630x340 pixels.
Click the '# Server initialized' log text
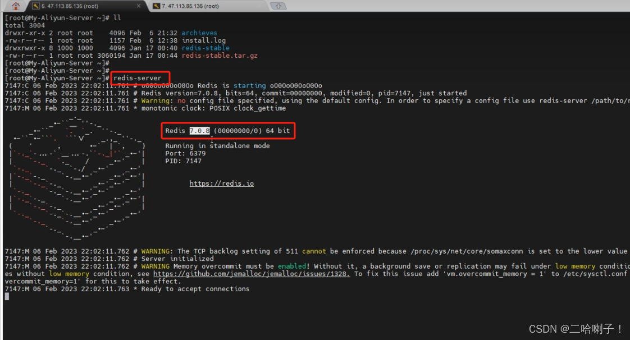(x=174, y=259)
